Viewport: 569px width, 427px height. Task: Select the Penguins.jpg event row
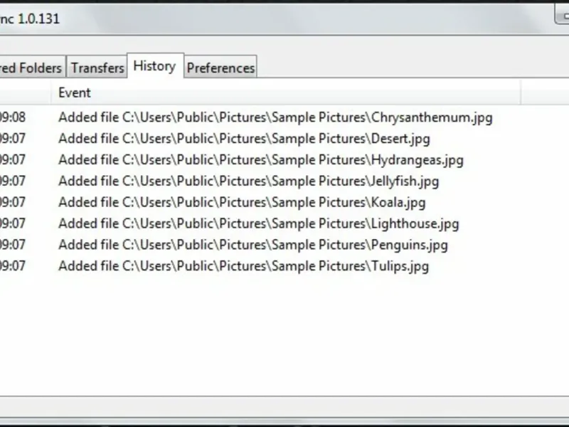coord(252,246)
